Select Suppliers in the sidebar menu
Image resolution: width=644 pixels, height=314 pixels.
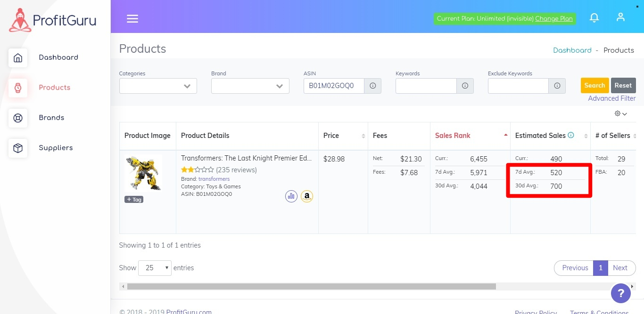(x=56, y=148)
